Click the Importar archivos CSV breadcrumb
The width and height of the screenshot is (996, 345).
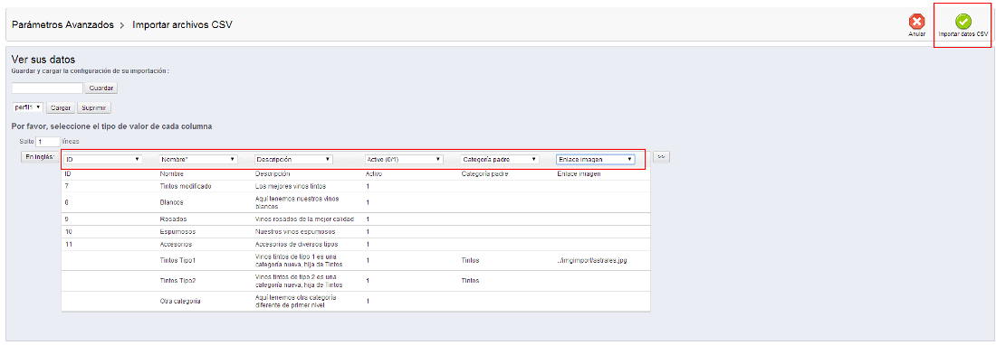[x=182, y=24]
